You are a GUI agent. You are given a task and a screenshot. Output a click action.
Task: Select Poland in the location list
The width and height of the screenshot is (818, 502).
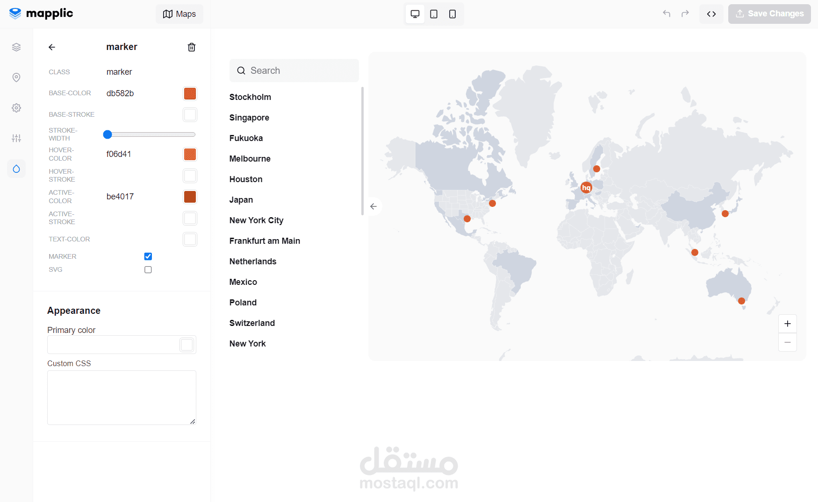[x=243, y=303]
